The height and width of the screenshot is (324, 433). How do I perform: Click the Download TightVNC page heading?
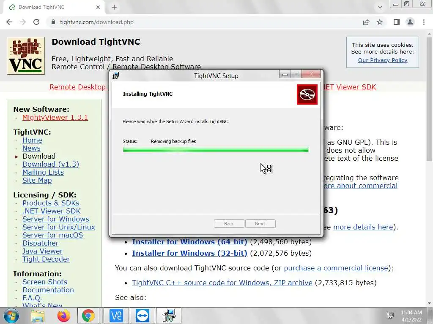pos(96,42)
